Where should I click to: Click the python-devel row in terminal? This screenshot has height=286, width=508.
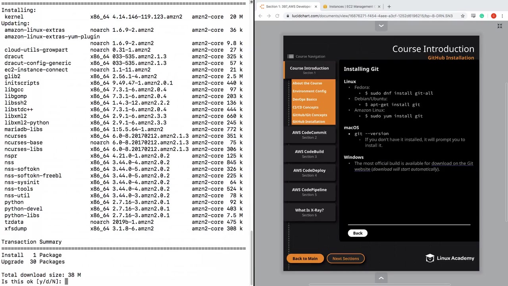click(123, 209)
